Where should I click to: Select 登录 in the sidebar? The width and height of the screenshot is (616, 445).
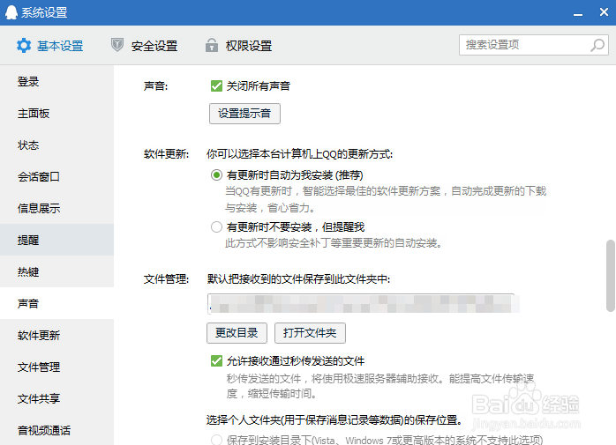[x=57, y=82]
